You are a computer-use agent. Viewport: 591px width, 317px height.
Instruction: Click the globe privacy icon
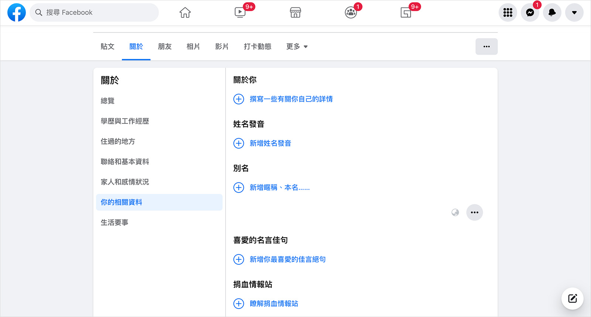point(455,212)
